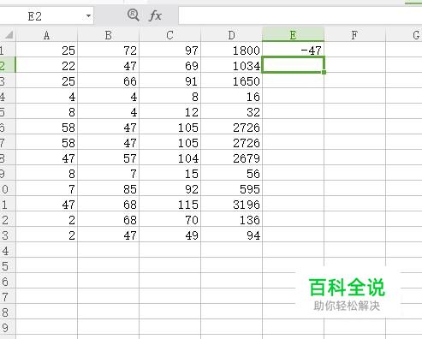The height and width of the screenshot is (339, 422).
Task: Click cell C8 containing 104
Action: [169, 158]
